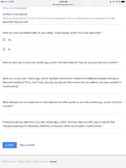This screenshot has width=126, height=168.
Task: Tap the battery icon in status bar
Action: [x=123, y=2]
